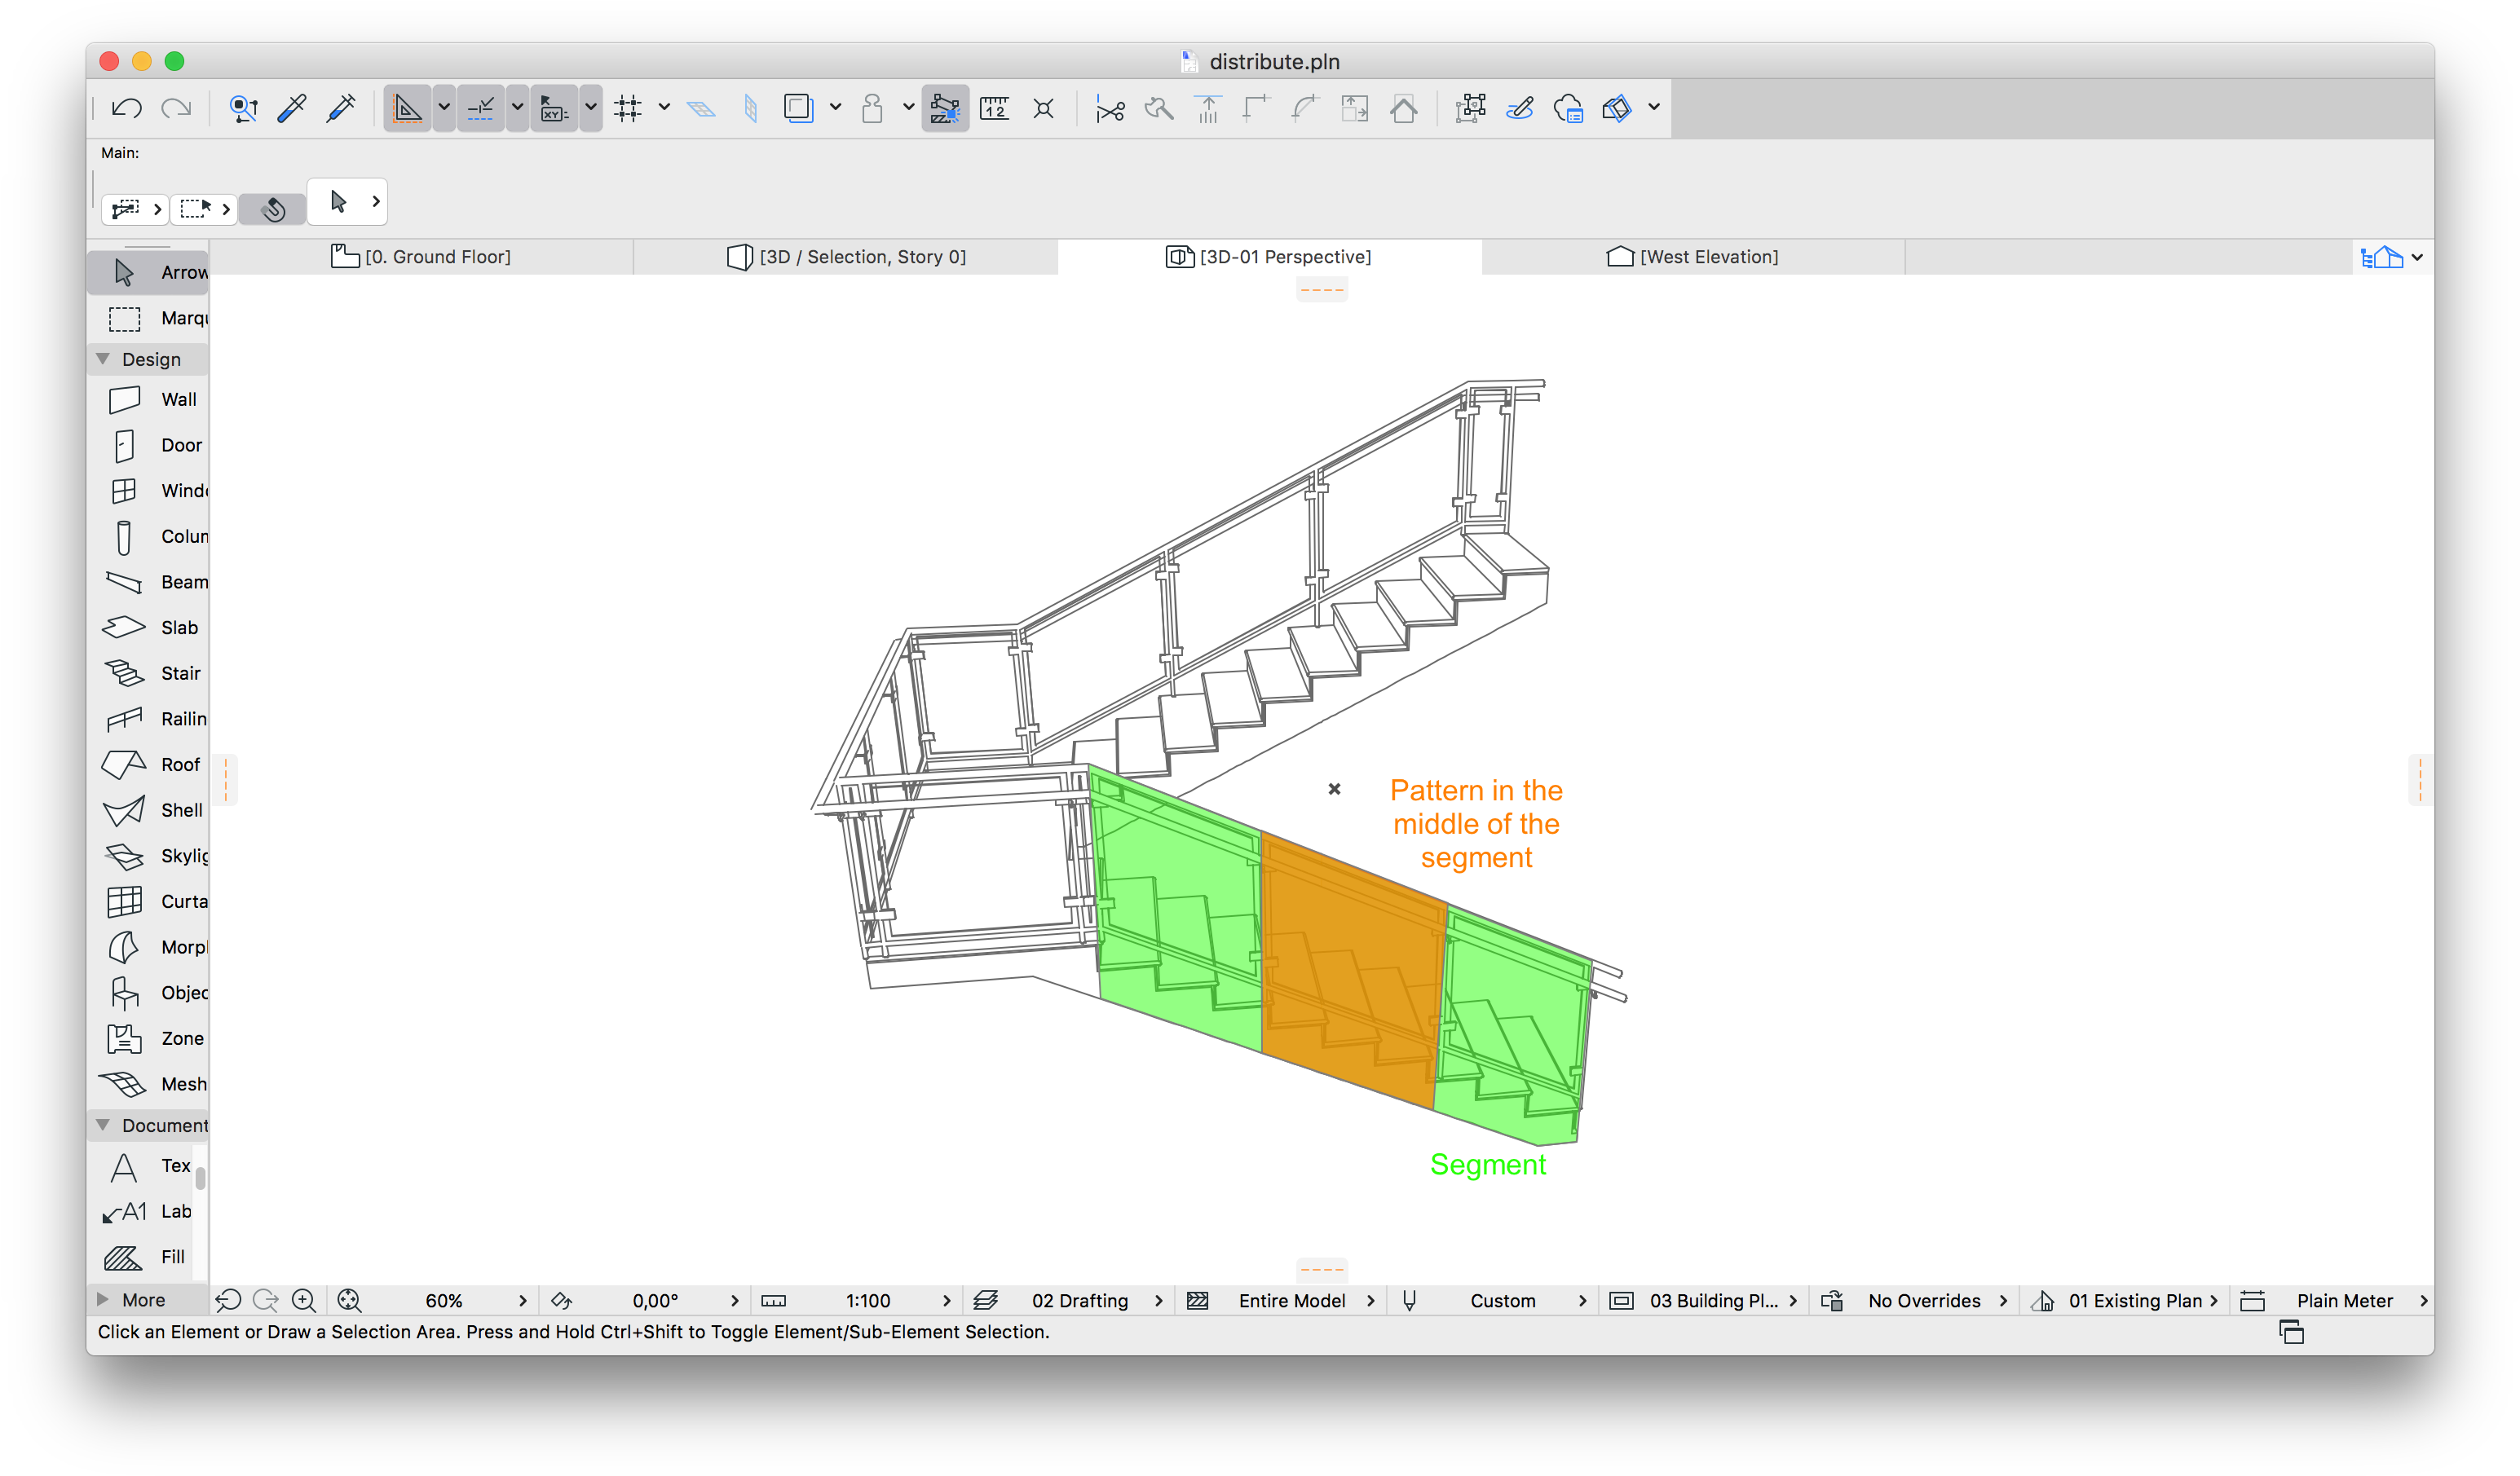Screen dimensions: 2520x1476
Task: Select the Zone tool
Action: pyautogui.click(x=148, y=1039)
